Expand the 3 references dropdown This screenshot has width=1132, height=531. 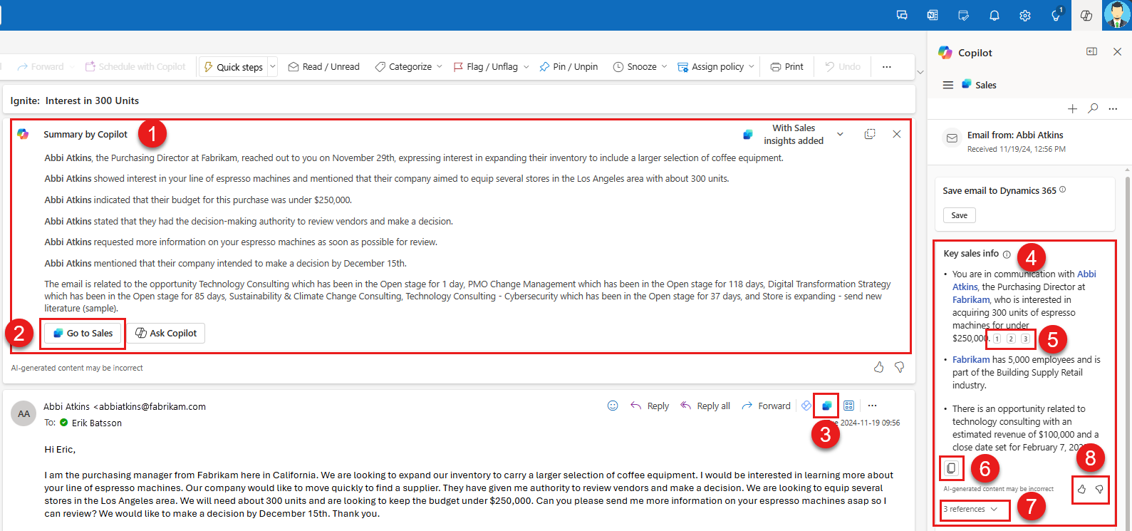point(970,509)
